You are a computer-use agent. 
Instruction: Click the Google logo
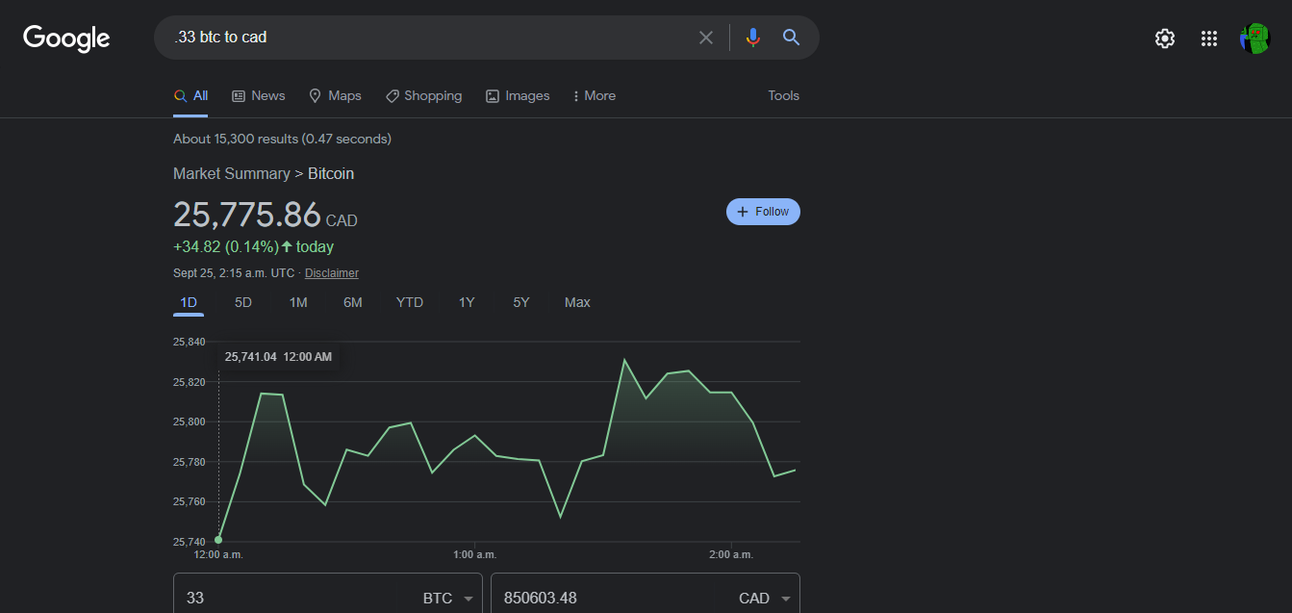point(66,38)
